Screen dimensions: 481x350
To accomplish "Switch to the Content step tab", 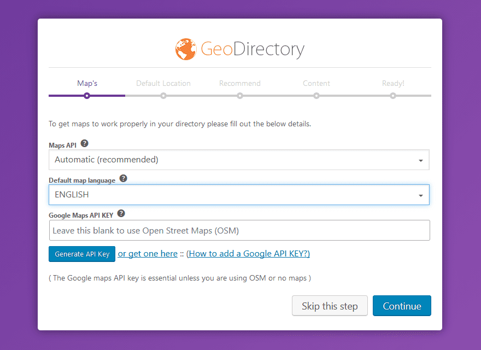I will [316, 83].
